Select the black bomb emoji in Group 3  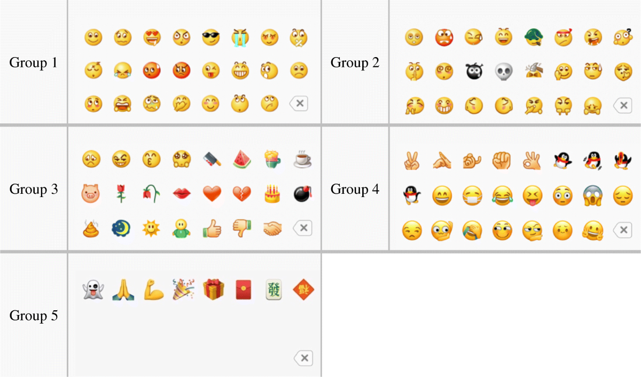(302, 193)
